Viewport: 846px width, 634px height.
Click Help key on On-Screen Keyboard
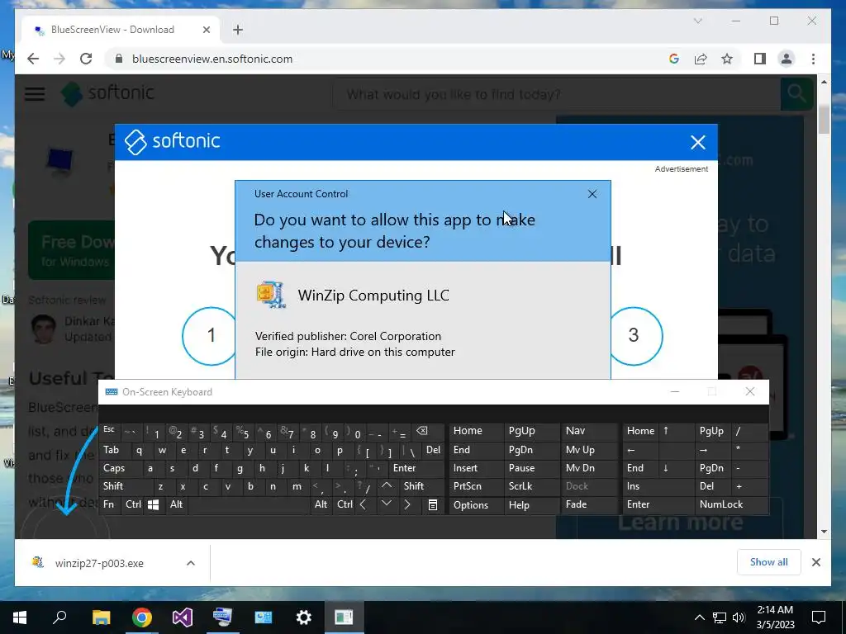pos(532,504)
